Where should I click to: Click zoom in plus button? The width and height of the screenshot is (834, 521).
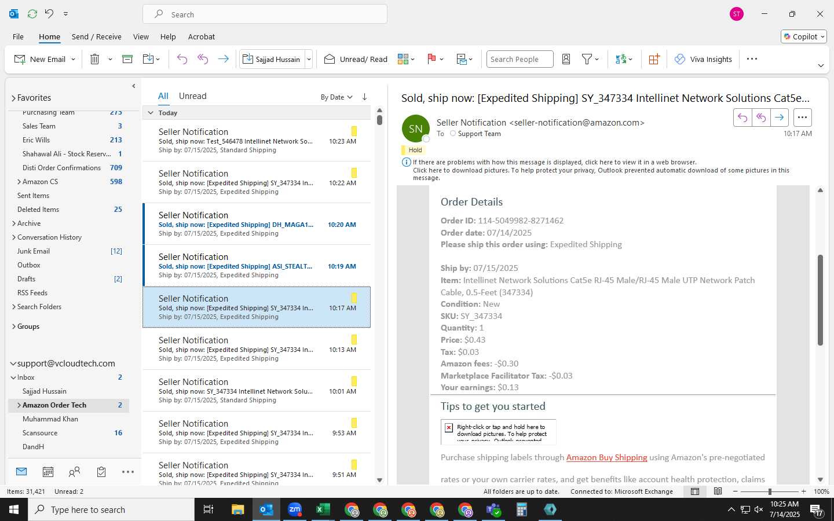point(803,491)
